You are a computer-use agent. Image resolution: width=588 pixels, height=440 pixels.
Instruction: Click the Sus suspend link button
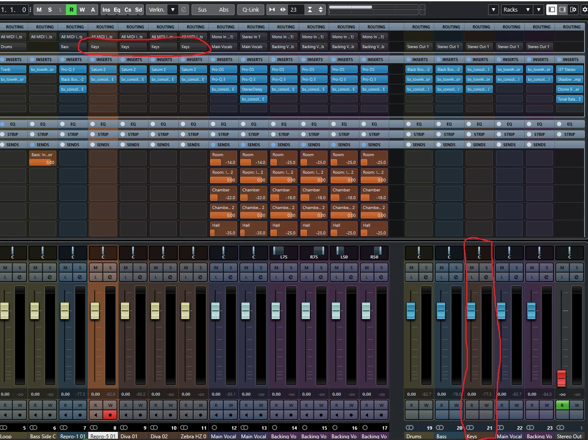pyautogui.click(x=202, y=9)
